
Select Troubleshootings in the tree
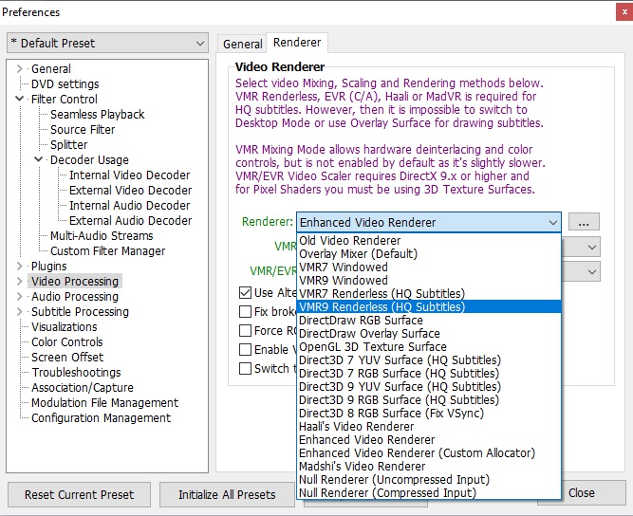[76, 373]
